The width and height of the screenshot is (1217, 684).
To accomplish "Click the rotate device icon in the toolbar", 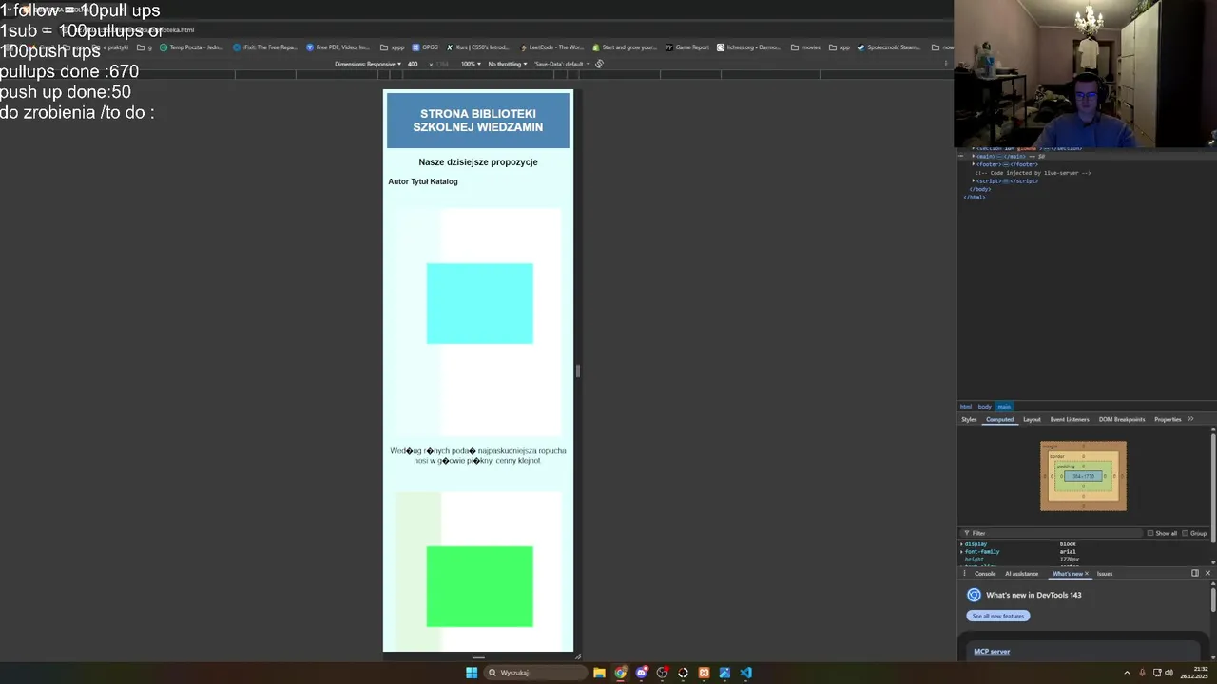I will click(599, 64).
